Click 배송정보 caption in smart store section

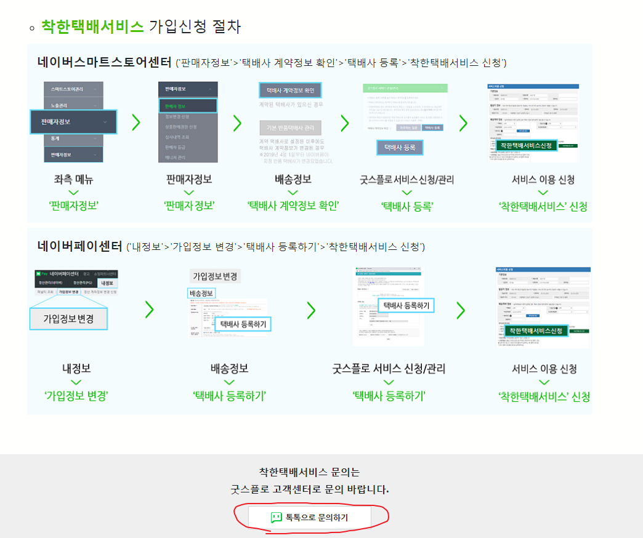pyautogui.click(x=293, y=180)
